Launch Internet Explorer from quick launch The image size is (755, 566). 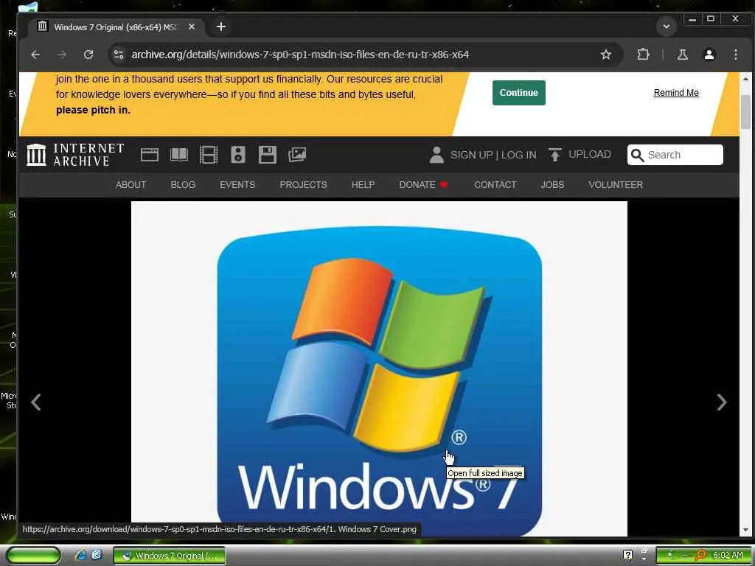pyautogui.click(x=80, y=555)
